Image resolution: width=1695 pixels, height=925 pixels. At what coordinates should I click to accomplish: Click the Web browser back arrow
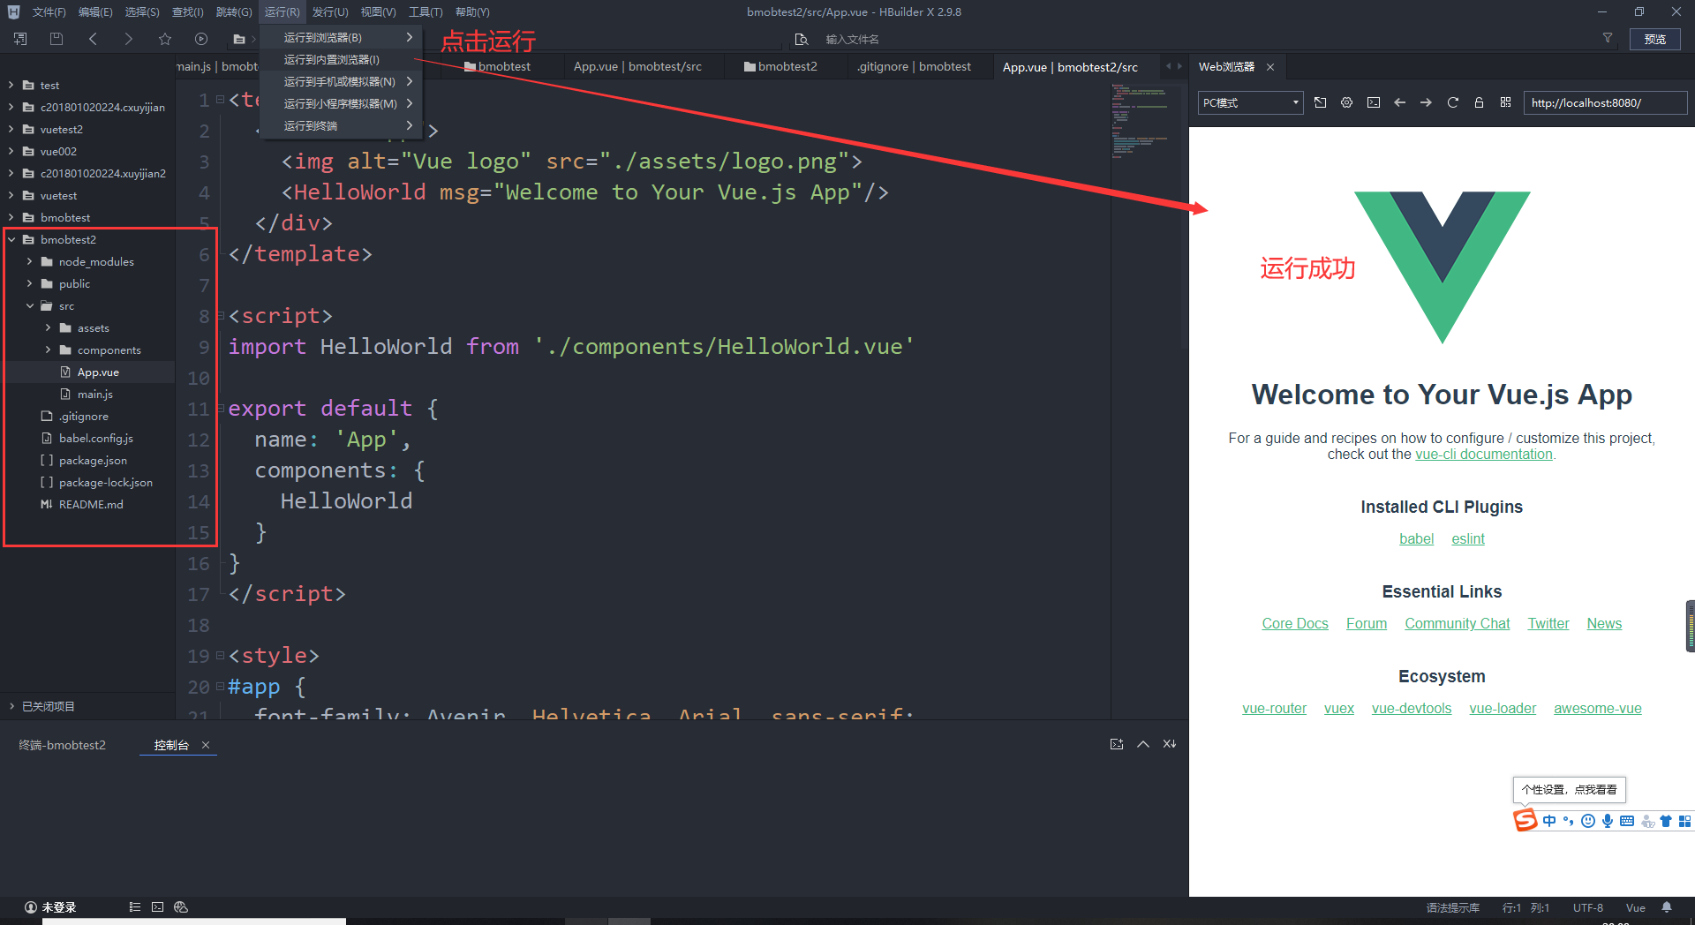click(1399, 102)
